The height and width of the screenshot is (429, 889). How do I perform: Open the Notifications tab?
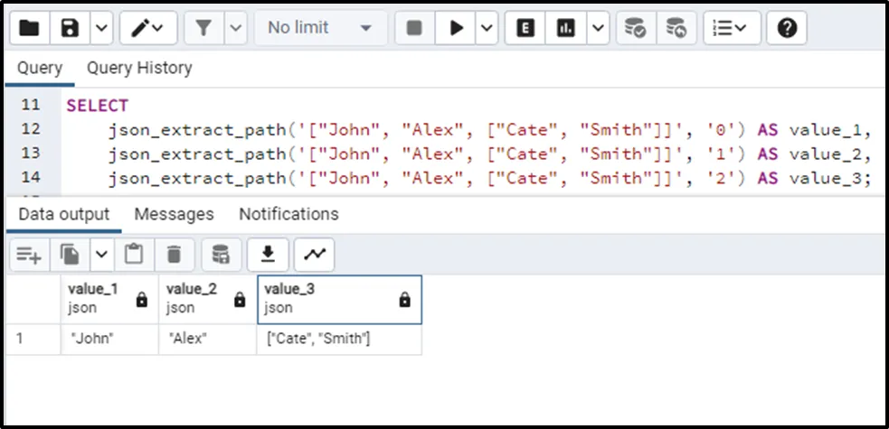288,214
